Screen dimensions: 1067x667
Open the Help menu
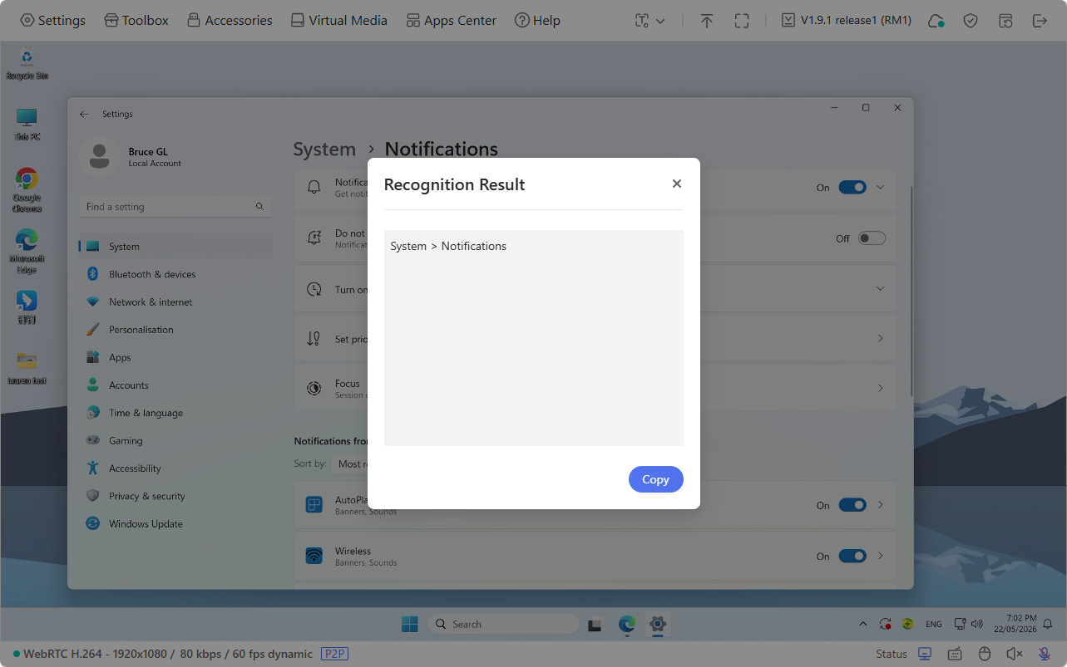537,20
